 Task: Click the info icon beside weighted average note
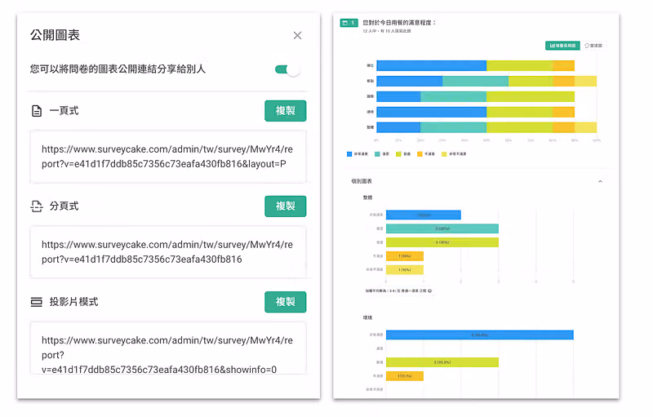[430, 291]
